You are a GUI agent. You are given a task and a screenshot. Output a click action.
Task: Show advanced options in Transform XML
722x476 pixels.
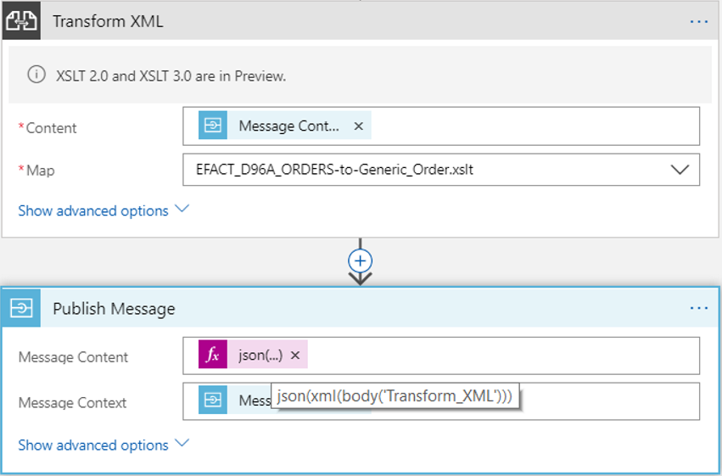[93, 210]
